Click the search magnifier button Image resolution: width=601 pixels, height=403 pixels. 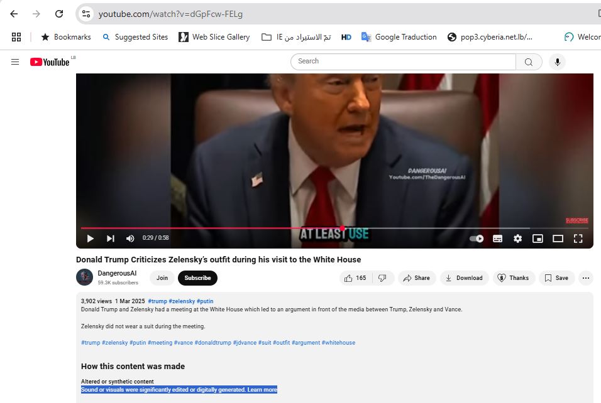[x=529, y=62]
